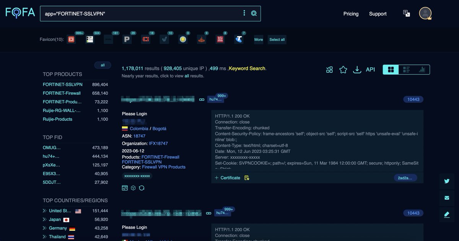Click the download results icon
Screen dimensions: 459x241
click(357, 69)
